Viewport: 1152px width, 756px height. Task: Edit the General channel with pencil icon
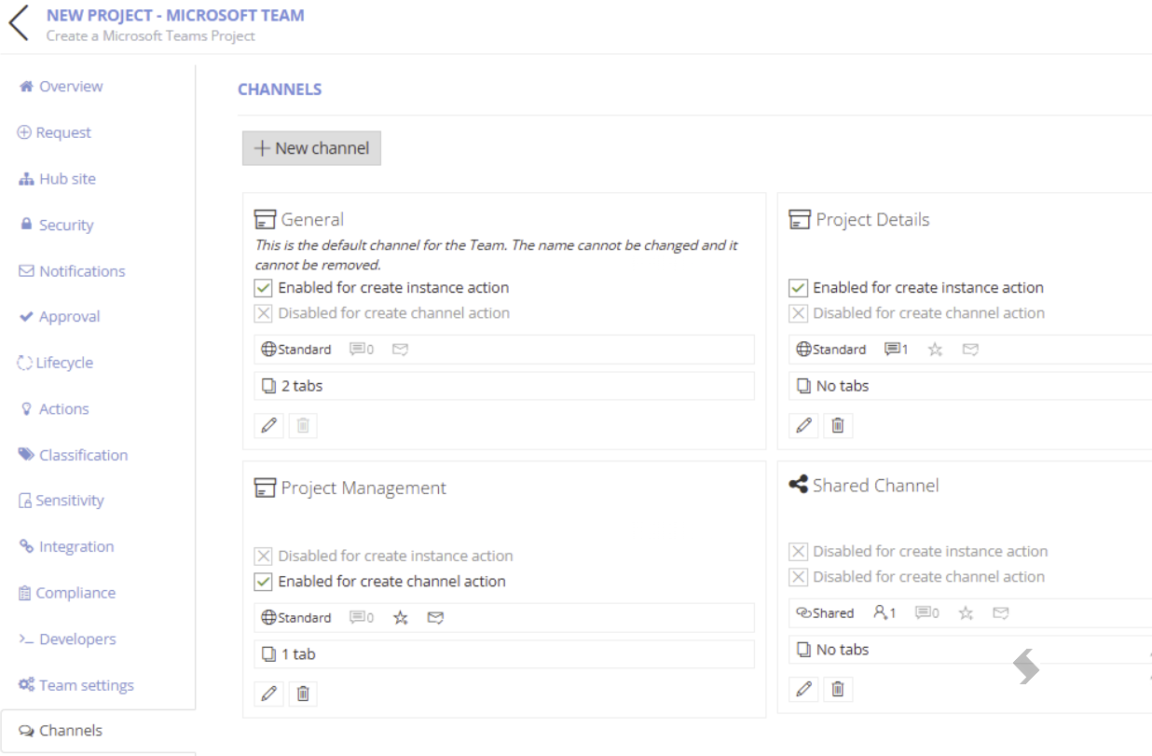click(x=269, y=426)
